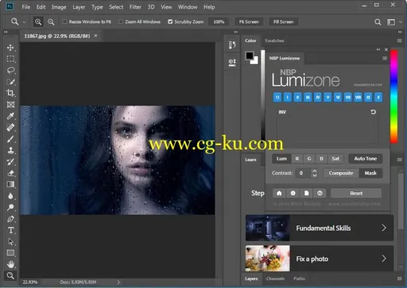Click the foreground color swatch
407x288 pixels.
click(250, 56)
